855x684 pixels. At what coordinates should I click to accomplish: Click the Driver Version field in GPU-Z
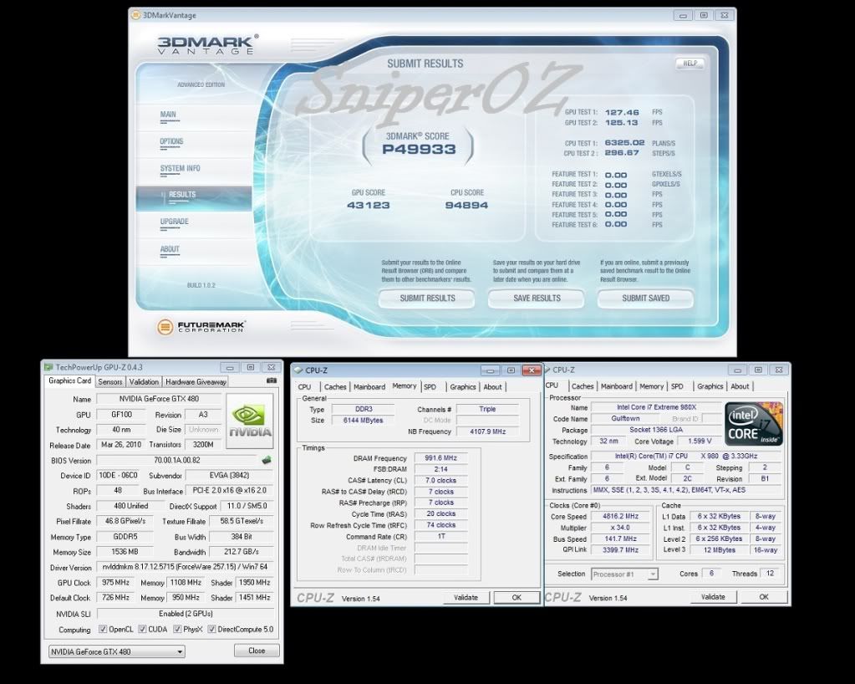pyautogui.click(x=185, y=568)
